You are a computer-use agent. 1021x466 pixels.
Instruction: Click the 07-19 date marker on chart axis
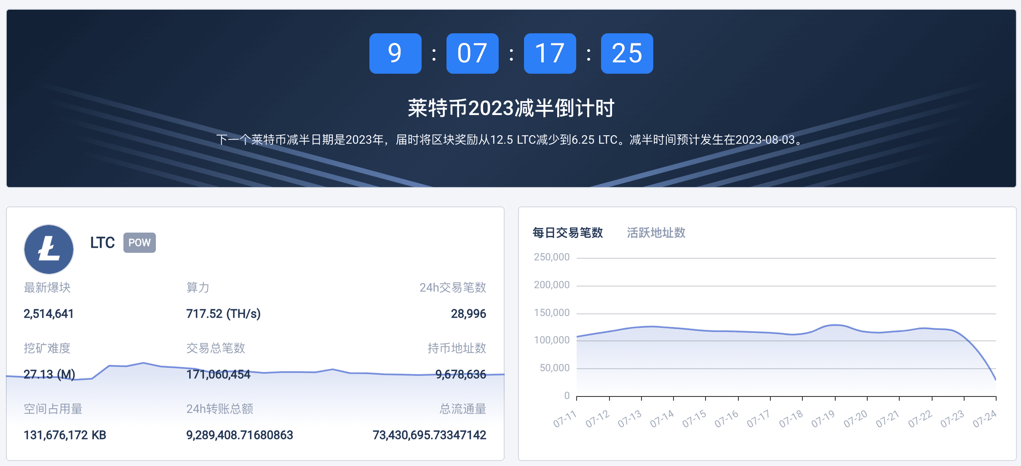tap(823, 419)
